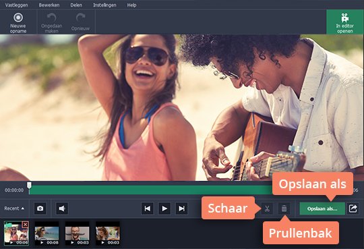Open the Instellingen menu
364x249 pixels.
(x=104, y=5)
